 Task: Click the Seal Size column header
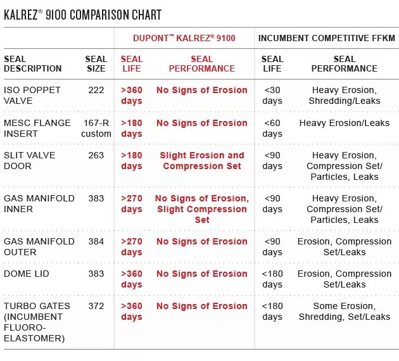[x=96, y=64]
